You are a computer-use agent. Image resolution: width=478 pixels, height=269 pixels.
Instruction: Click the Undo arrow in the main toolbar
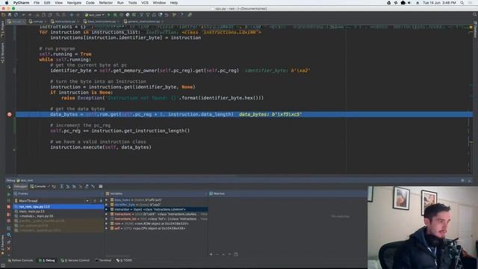23,15
